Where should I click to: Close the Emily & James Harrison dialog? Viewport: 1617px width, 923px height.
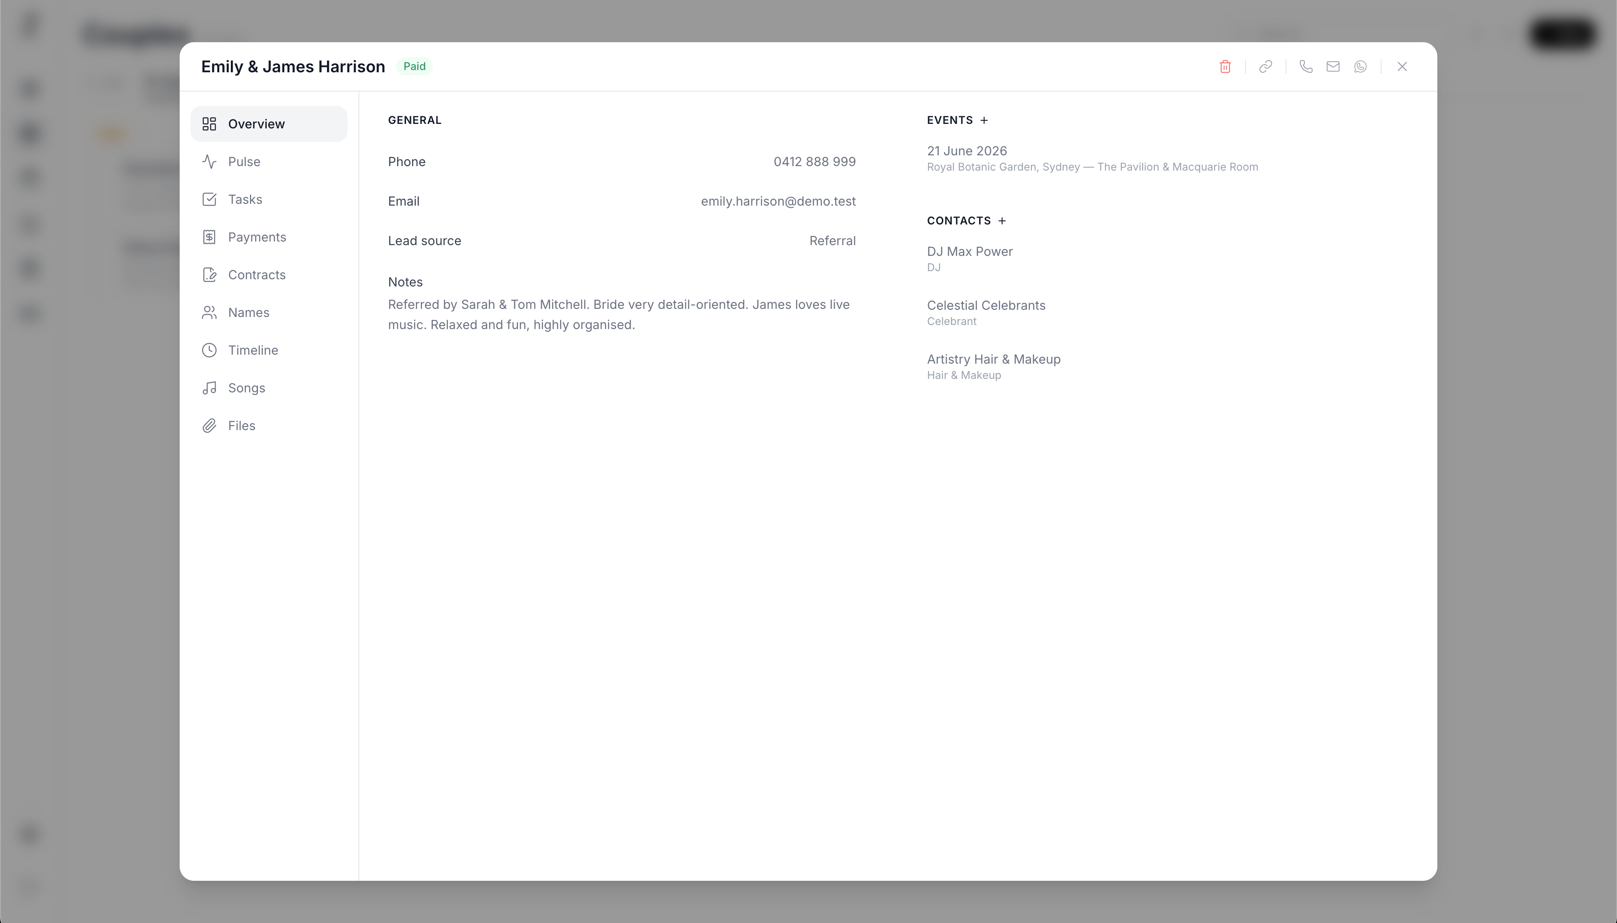1402,66
